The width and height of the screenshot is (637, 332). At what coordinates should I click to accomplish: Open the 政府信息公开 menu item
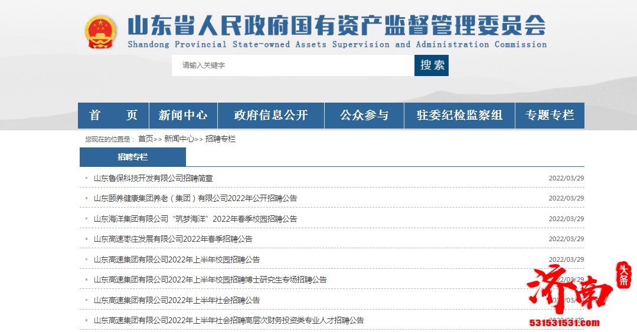click(x=271, y=115)
